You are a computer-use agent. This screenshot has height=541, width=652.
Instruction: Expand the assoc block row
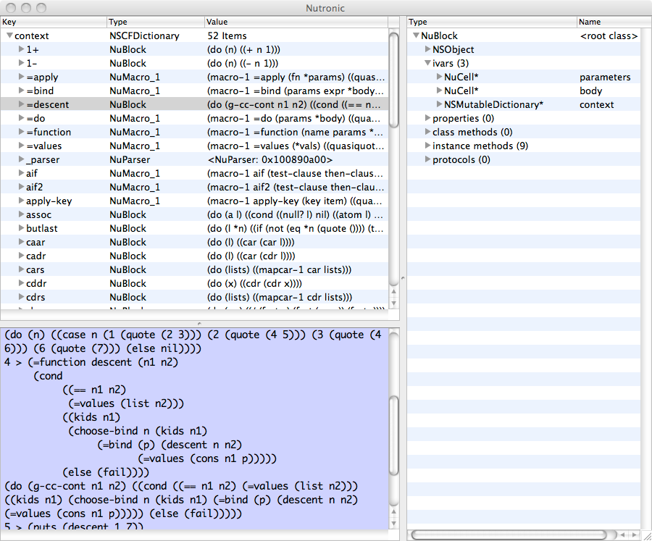pos(21,214)
